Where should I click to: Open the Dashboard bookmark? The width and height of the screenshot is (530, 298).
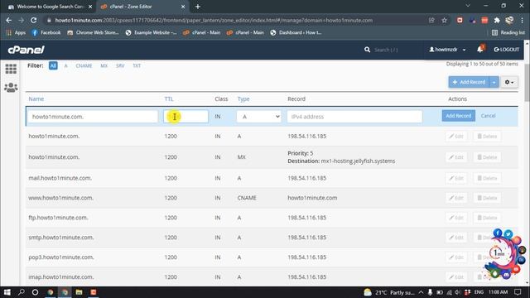point(296,32)
